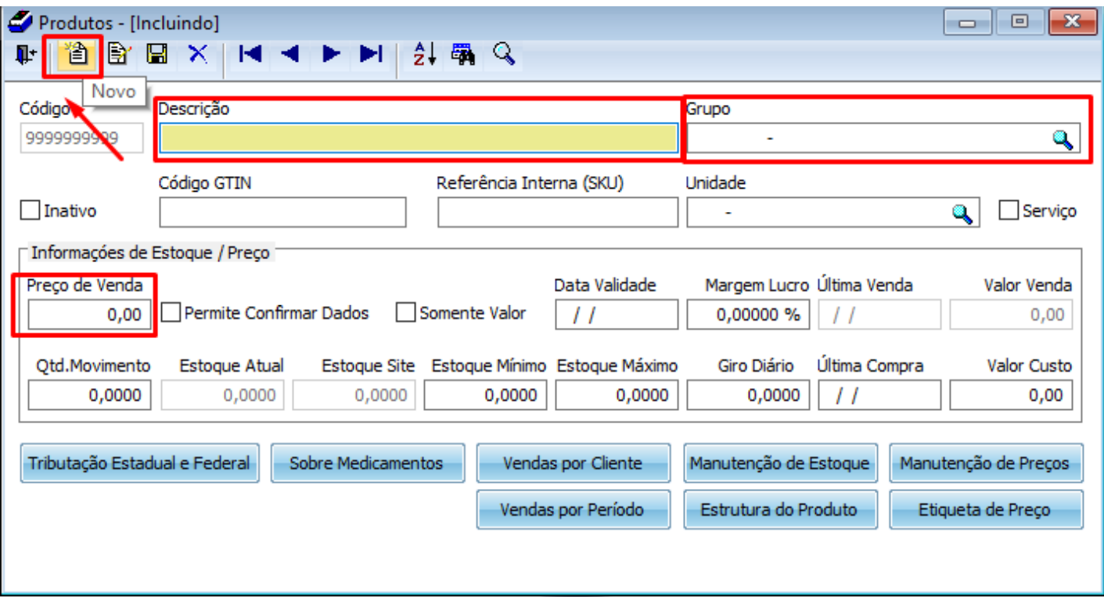Screen dimensions: 1104x597
Task: Select the Valor Custo field
Action: (1011, 395)
